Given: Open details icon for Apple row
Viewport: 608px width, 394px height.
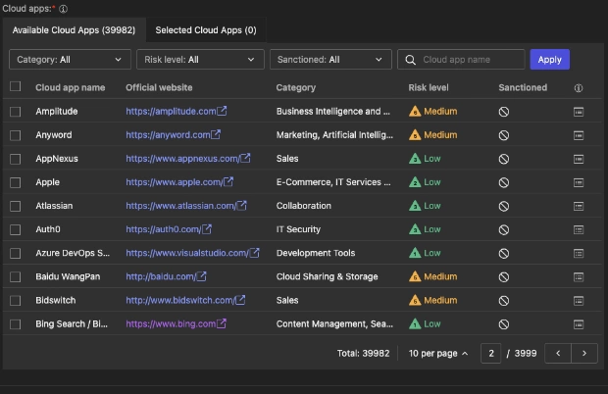Looking at the screenshot, I should [579, 182].
